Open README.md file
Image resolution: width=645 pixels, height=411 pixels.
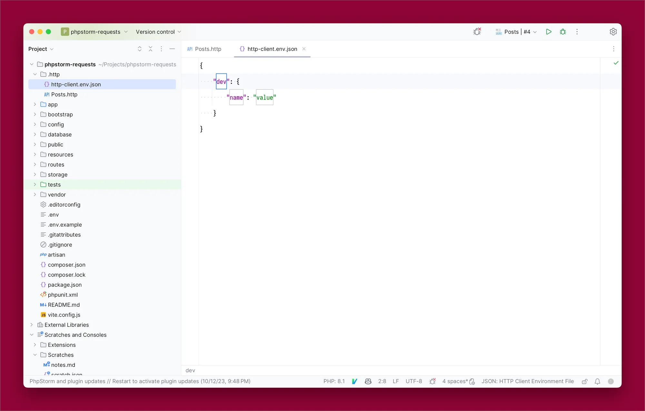[x=64, y=304]
